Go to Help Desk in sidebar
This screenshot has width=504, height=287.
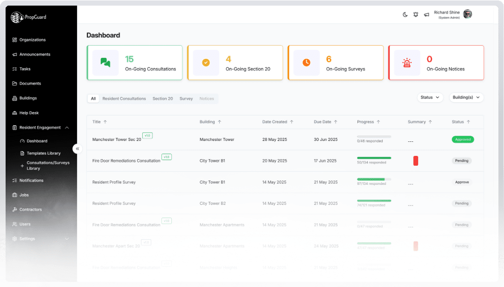[28, 113]
